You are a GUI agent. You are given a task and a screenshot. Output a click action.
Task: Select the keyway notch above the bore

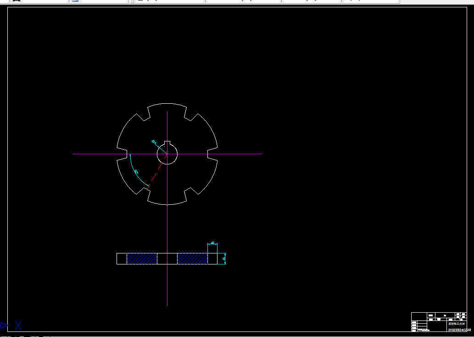167,143
